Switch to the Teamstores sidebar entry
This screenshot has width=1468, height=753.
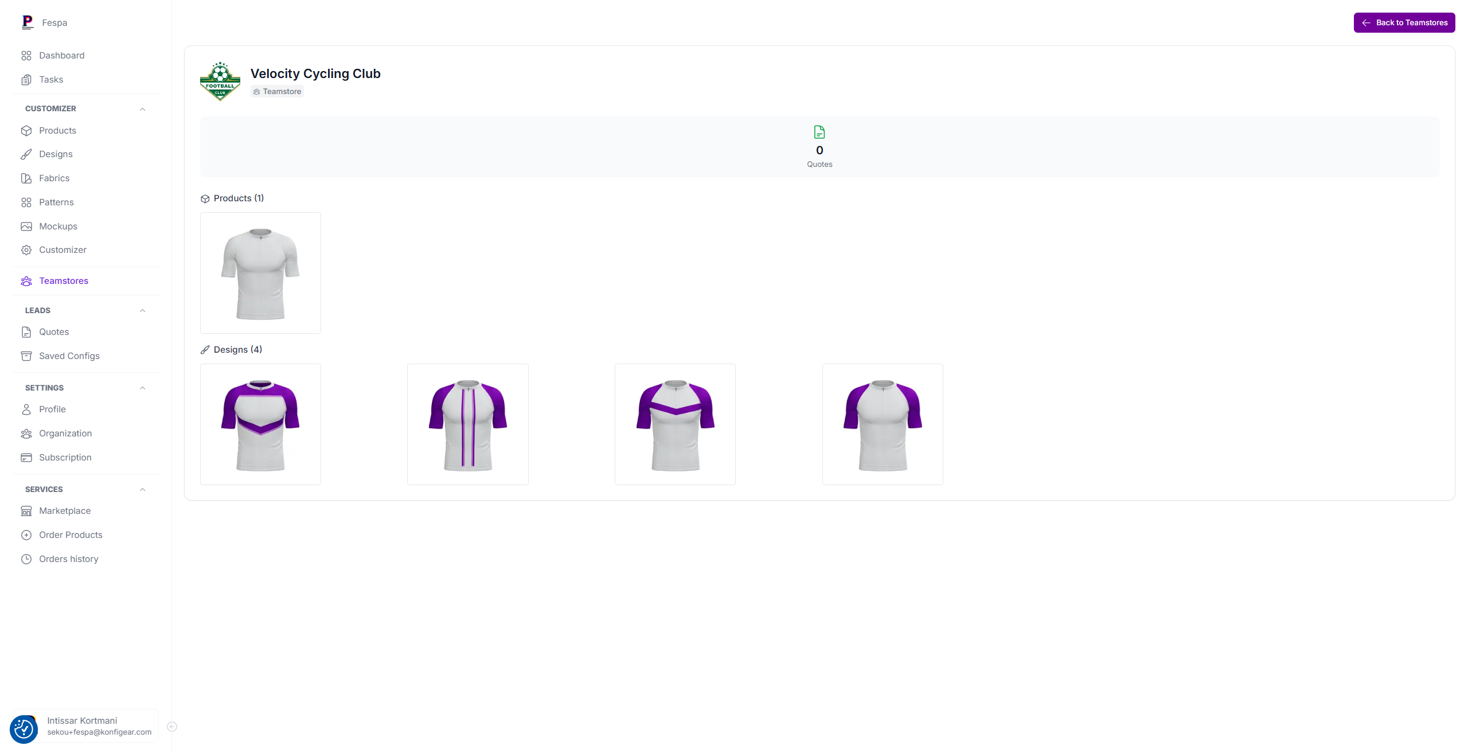[x=63, y=280]
